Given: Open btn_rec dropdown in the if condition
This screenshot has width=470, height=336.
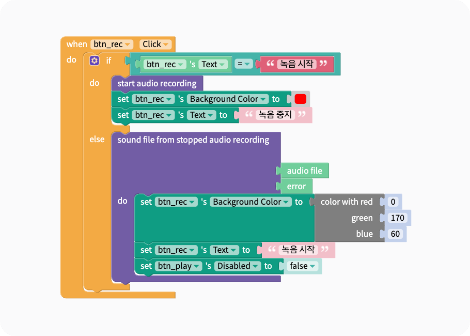Looking at the screenshot, I should 165,64.
